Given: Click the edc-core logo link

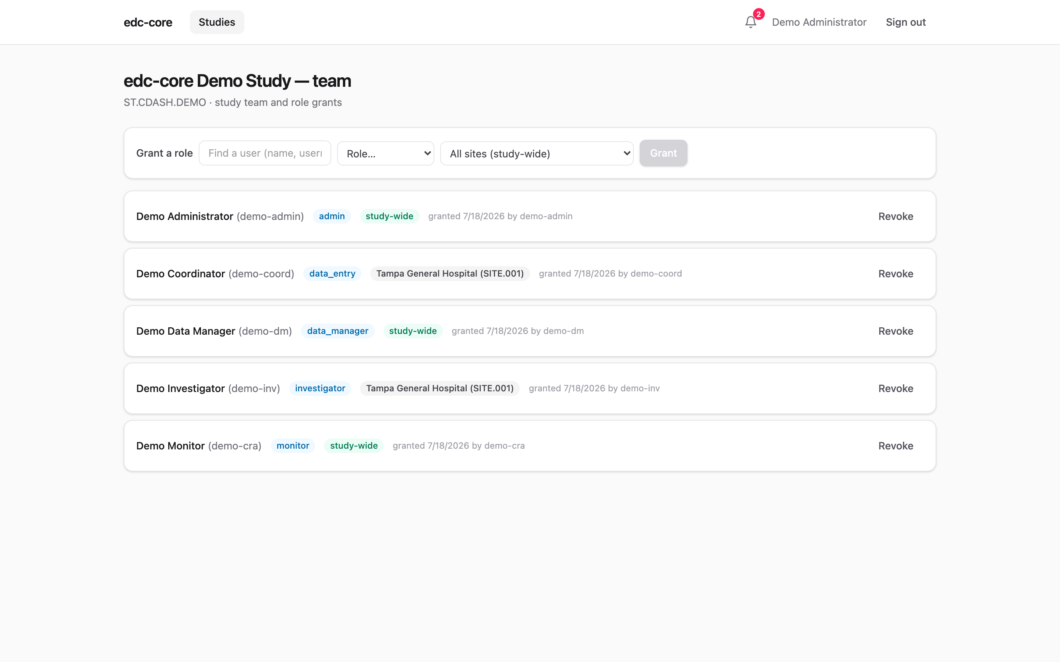Looking at the screenshot, I should (x=148, y=22).
